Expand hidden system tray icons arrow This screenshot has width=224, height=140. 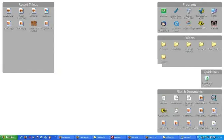coord(198,137)
